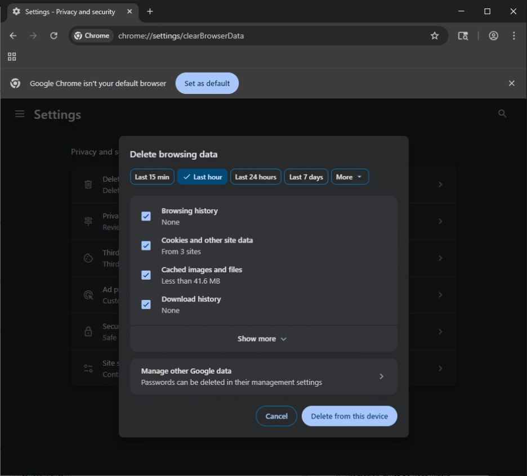This screenshot has height=476, width=527.
Task: Click the security padlock icon
Action: tap(88, 331)
